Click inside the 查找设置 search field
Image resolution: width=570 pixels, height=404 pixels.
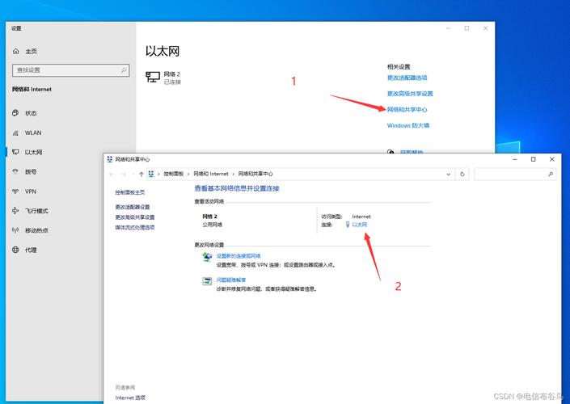coord(71,70)
